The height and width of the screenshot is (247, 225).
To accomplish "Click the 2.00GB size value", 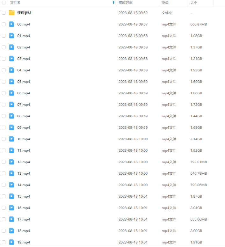I will click(x=196, y=231).
